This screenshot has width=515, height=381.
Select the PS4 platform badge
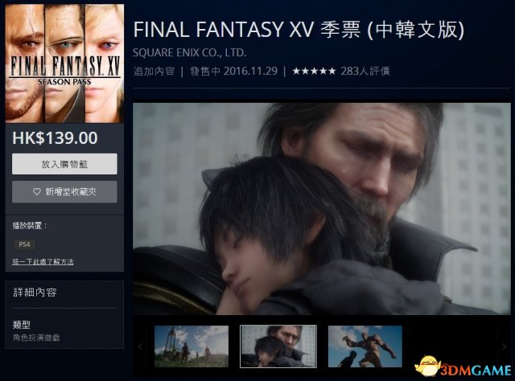click(x=24, y=244)
